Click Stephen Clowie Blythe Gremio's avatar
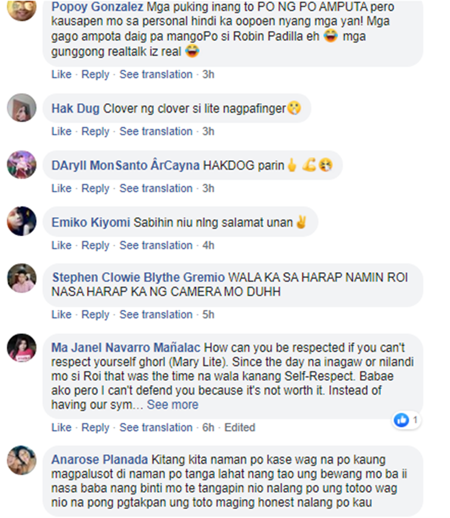The width and height of the screenshot is (450, 518). coord(22,278)
